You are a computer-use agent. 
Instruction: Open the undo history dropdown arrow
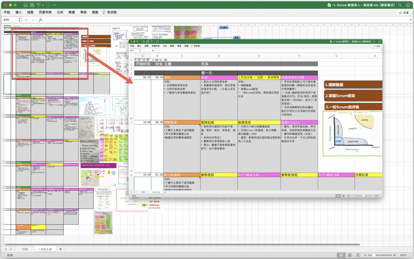[43, 5]
